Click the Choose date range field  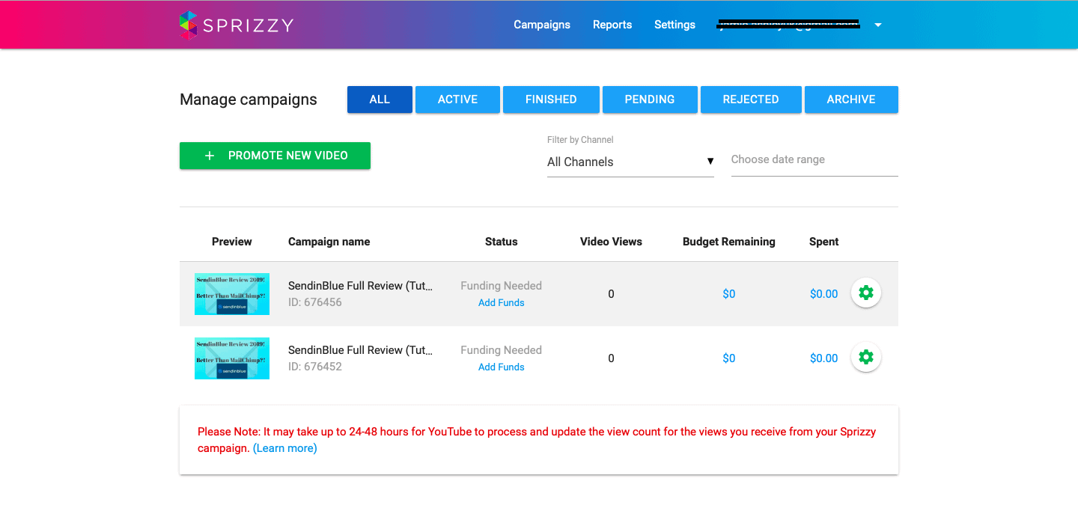tap(814, 160)
